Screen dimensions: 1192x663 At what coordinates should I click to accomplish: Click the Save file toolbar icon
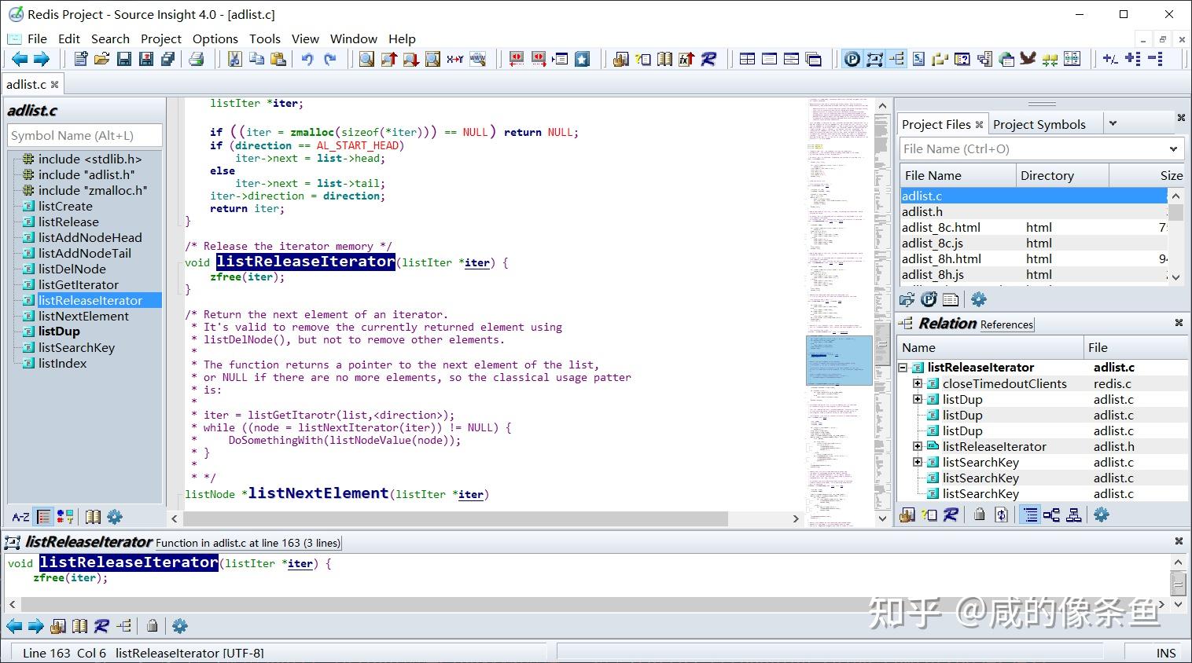[x=124, y=59]
